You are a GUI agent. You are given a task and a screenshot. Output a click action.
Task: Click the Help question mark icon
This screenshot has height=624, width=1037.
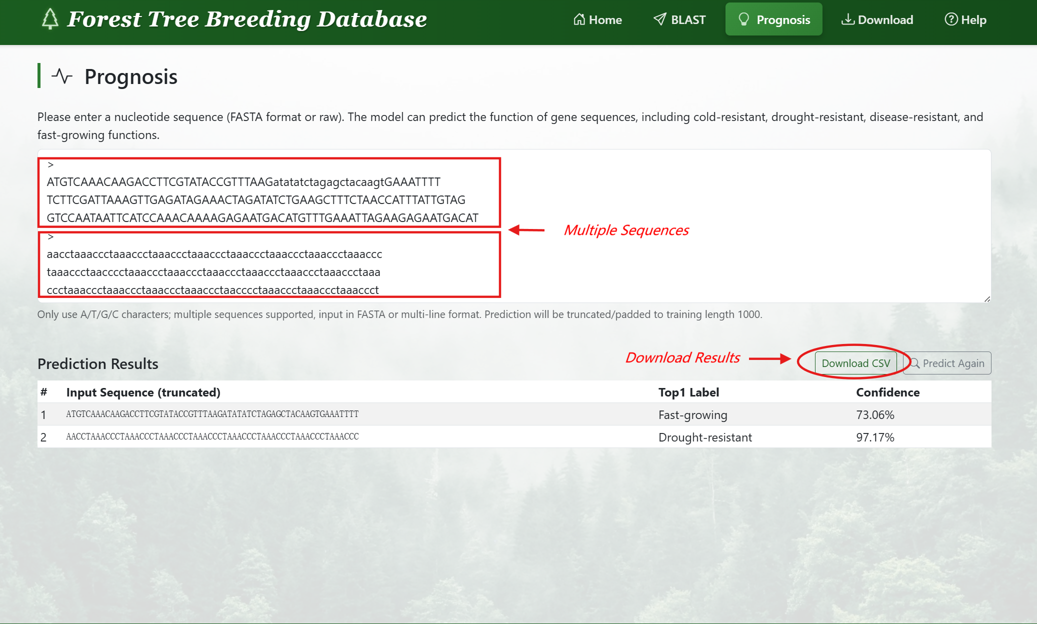pyautogui.click(x=951, y=19)
